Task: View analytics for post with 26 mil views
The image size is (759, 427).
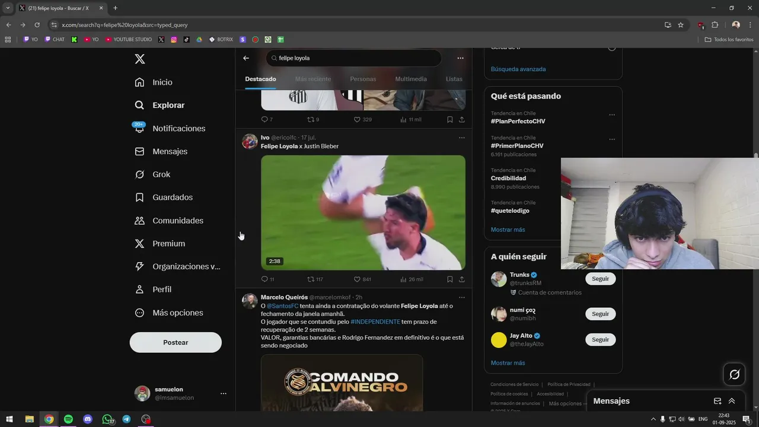Action: coord(412,279)
